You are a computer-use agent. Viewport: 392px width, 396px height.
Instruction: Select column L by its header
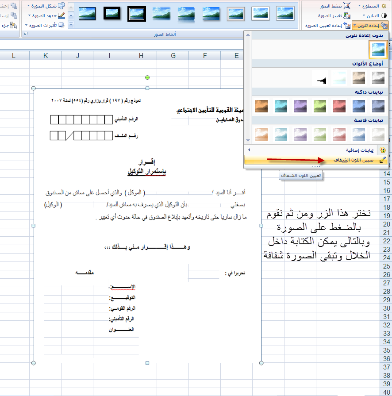pos(14,56)
